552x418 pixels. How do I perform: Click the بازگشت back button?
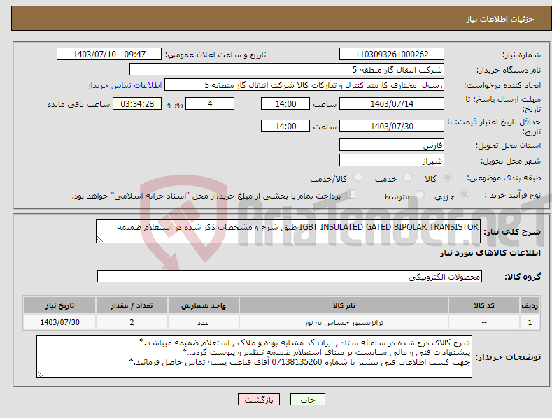click(x=259, y=399)
